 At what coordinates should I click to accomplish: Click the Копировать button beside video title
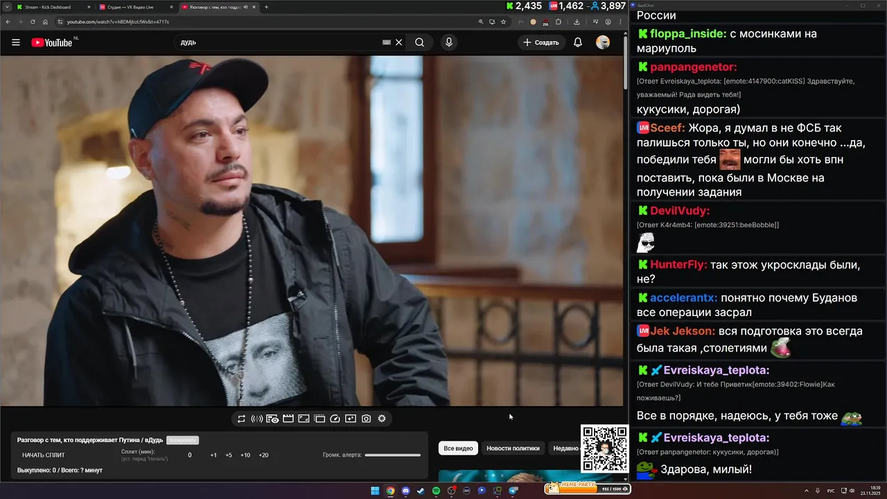click(x=182, y=440)
